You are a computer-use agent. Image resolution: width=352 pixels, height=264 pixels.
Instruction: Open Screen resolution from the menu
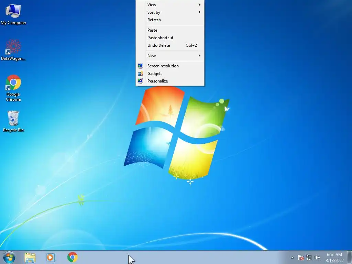pyautogui.click(x=170, y=66)
